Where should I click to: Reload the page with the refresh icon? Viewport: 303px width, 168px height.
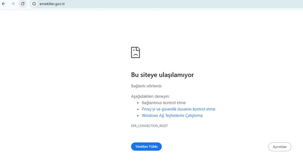pyautogui.click(x=22, y=4)
